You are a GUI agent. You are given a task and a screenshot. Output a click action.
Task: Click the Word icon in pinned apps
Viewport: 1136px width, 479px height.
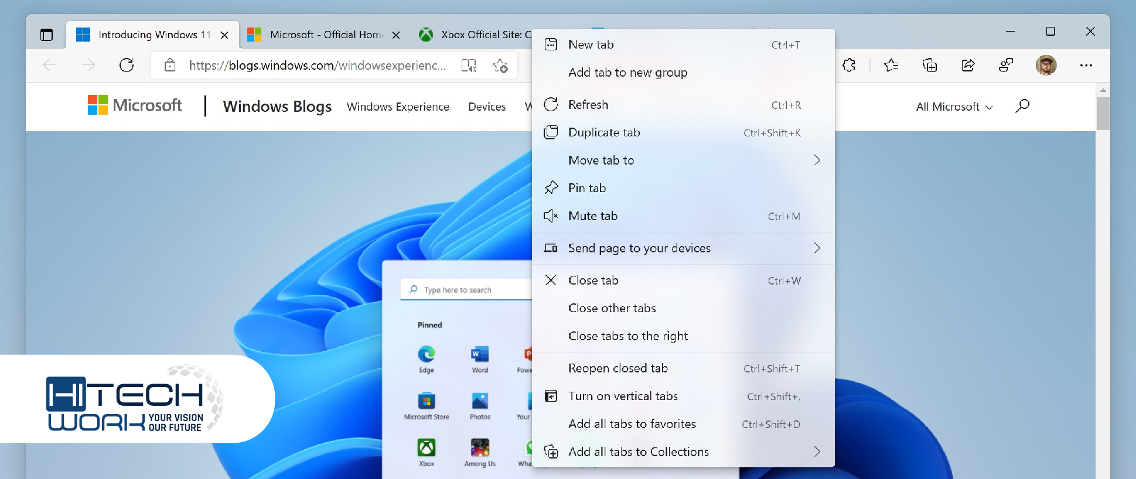click(480, 354)
